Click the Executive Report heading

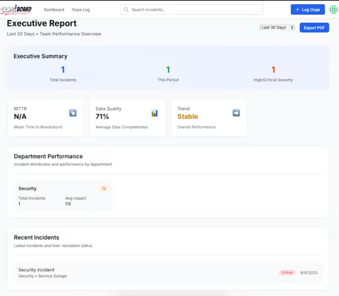click(x=42, y=23)
